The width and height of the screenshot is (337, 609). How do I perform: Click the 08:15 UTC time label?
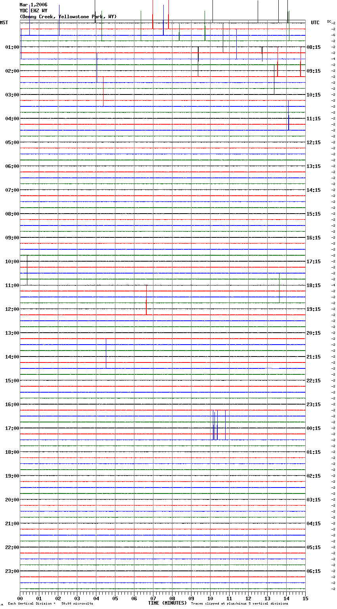(314, 47)
